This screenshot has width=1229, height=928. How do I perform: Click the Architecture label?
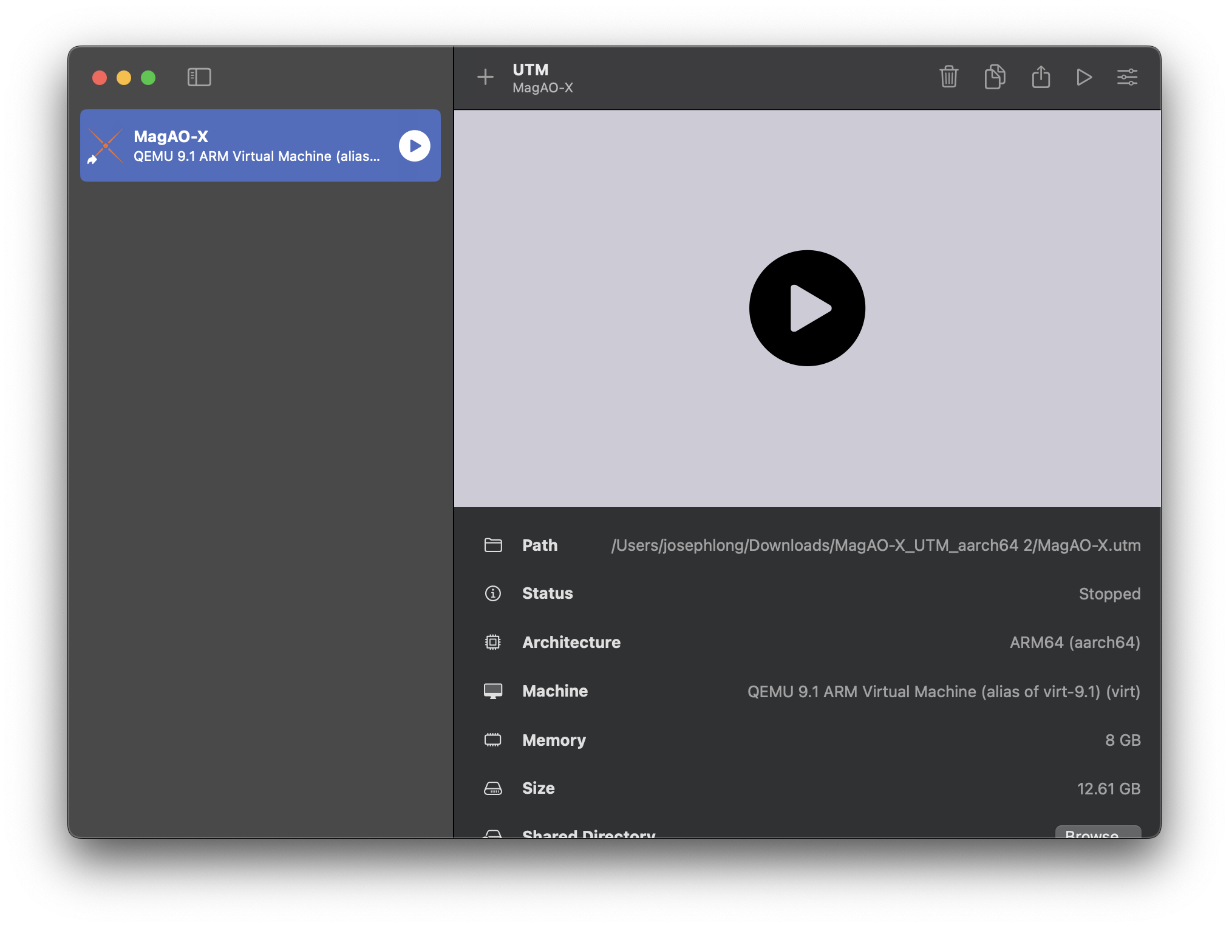coord(571,643)
